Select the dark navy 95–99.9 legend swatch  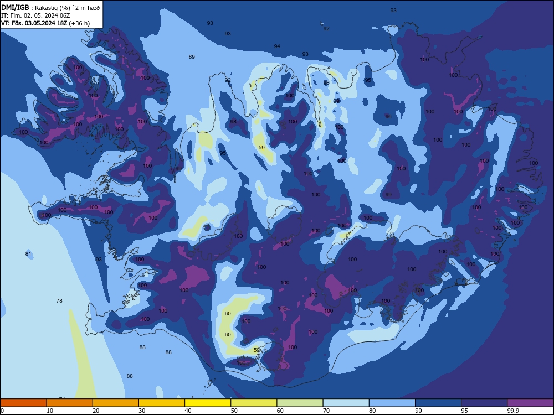[x=484, y=403]
